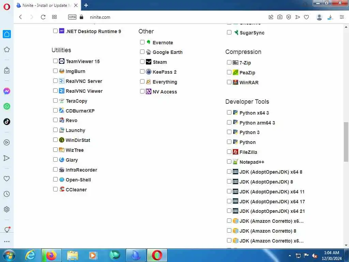Select the WinRAR checkbox
This screenshot has width=349, height=262.
(x=229, y=82)
